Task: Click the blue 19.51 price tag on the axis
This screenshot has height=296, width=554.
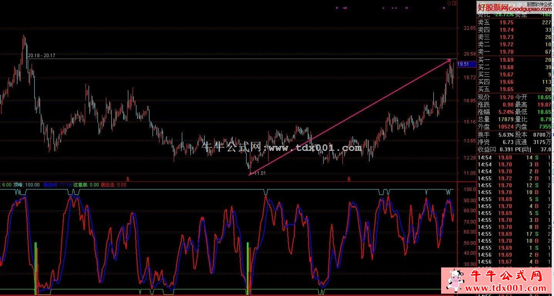Action: coord(463,64)
